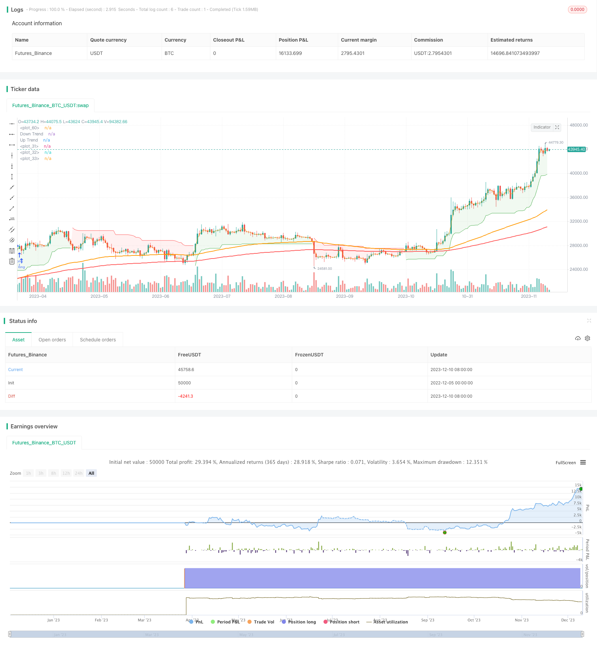Click the Commission value USDT:2.7954301
Viewport: 597px width, 648px height.
click(x=433, y=53)
